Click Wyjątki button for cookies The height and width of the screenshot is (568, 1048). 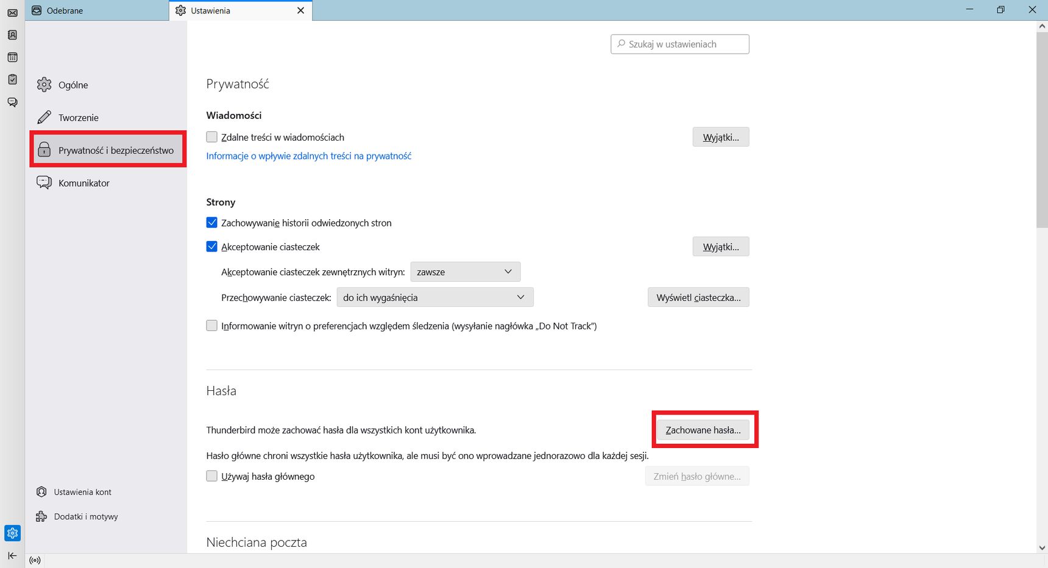[721, 247]
